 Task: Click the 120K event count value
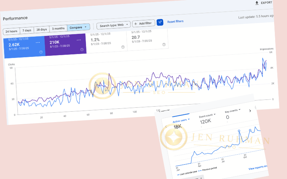pos(206,121)
